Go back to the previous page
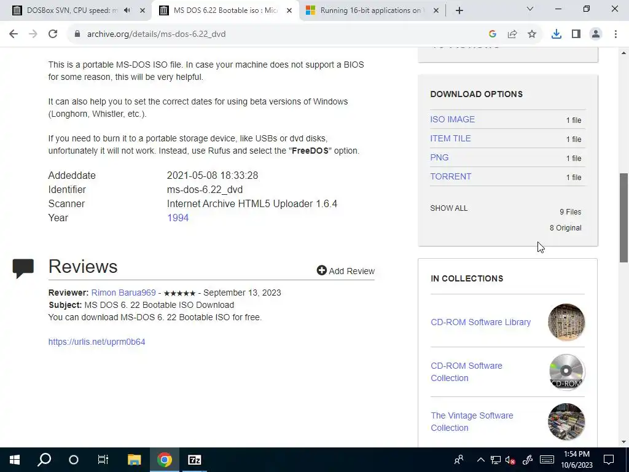This screenshot has width=629, height=472. pyautogui.click(x=14, y=34)
